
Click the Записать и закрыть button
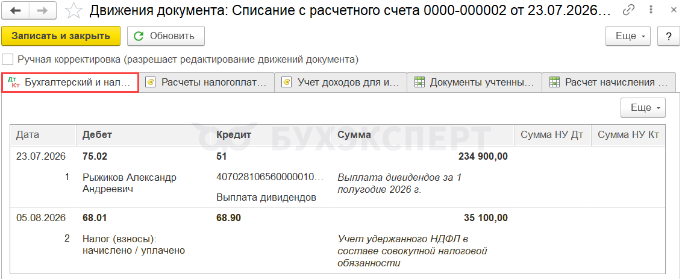[61, 36]
